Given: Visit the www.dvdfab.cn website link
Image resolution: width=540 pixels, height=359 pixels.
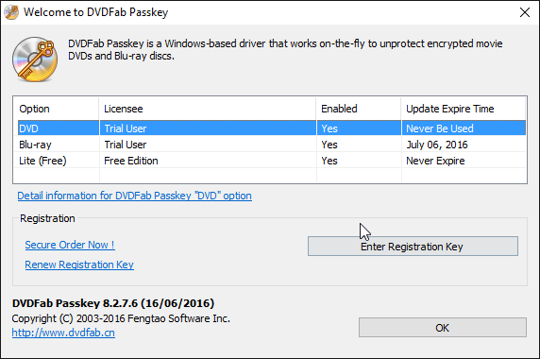Looking at the screenshot, I should (x=63, y=333).
